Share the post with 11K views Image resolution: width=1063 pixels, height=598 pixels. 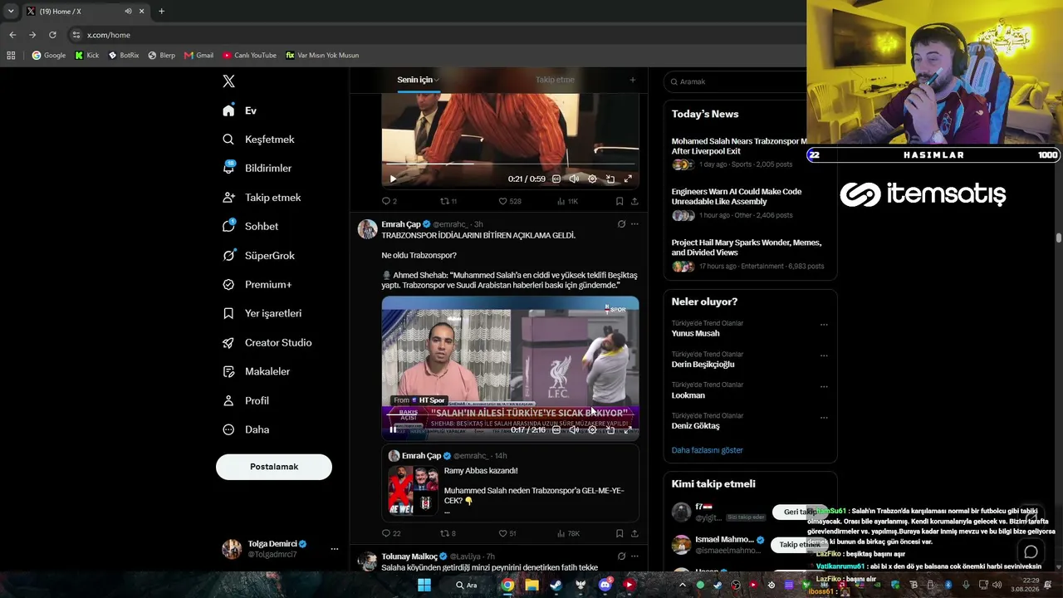pyautogui.click(x=634, y=201)
